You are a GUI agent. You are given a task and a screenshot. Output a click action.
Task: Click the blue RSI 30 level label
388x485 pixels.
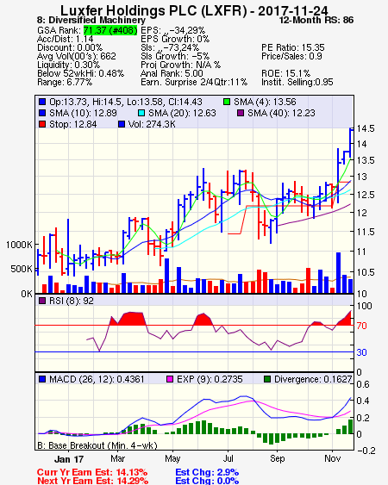[x=361, y=352]
